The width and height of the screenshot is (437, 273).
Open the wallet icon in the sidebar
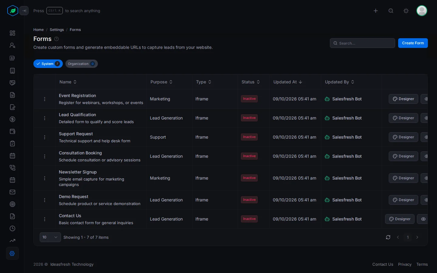(12, 131)
